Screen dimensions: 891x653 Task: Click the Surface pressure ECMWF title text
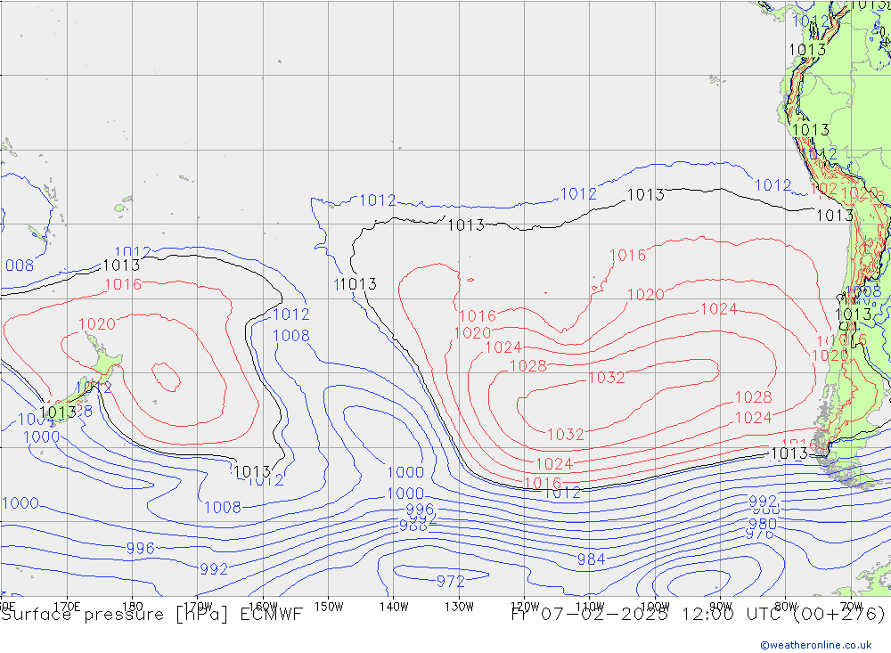pos(151,615)
